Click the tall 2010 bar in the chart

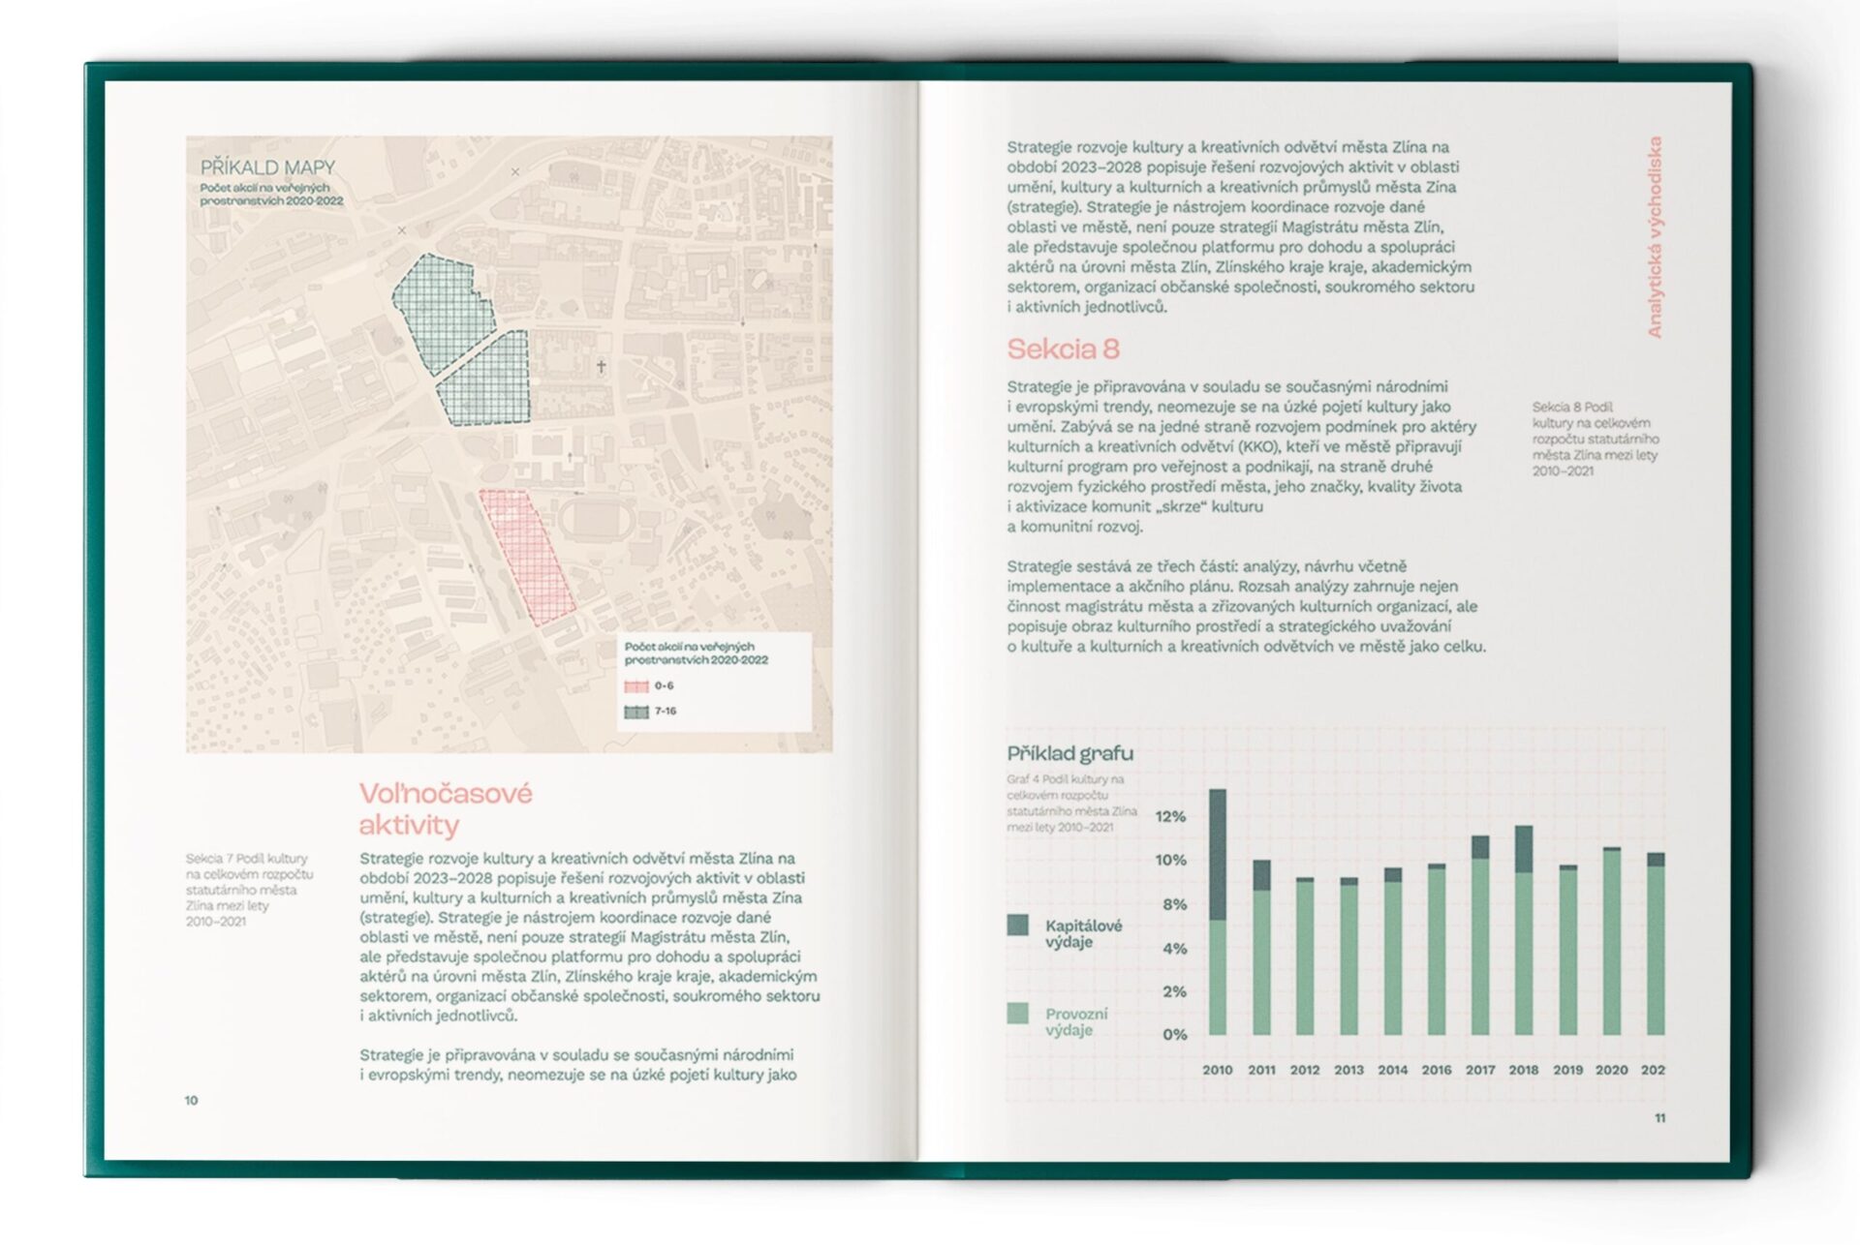tap(1218, 912)
